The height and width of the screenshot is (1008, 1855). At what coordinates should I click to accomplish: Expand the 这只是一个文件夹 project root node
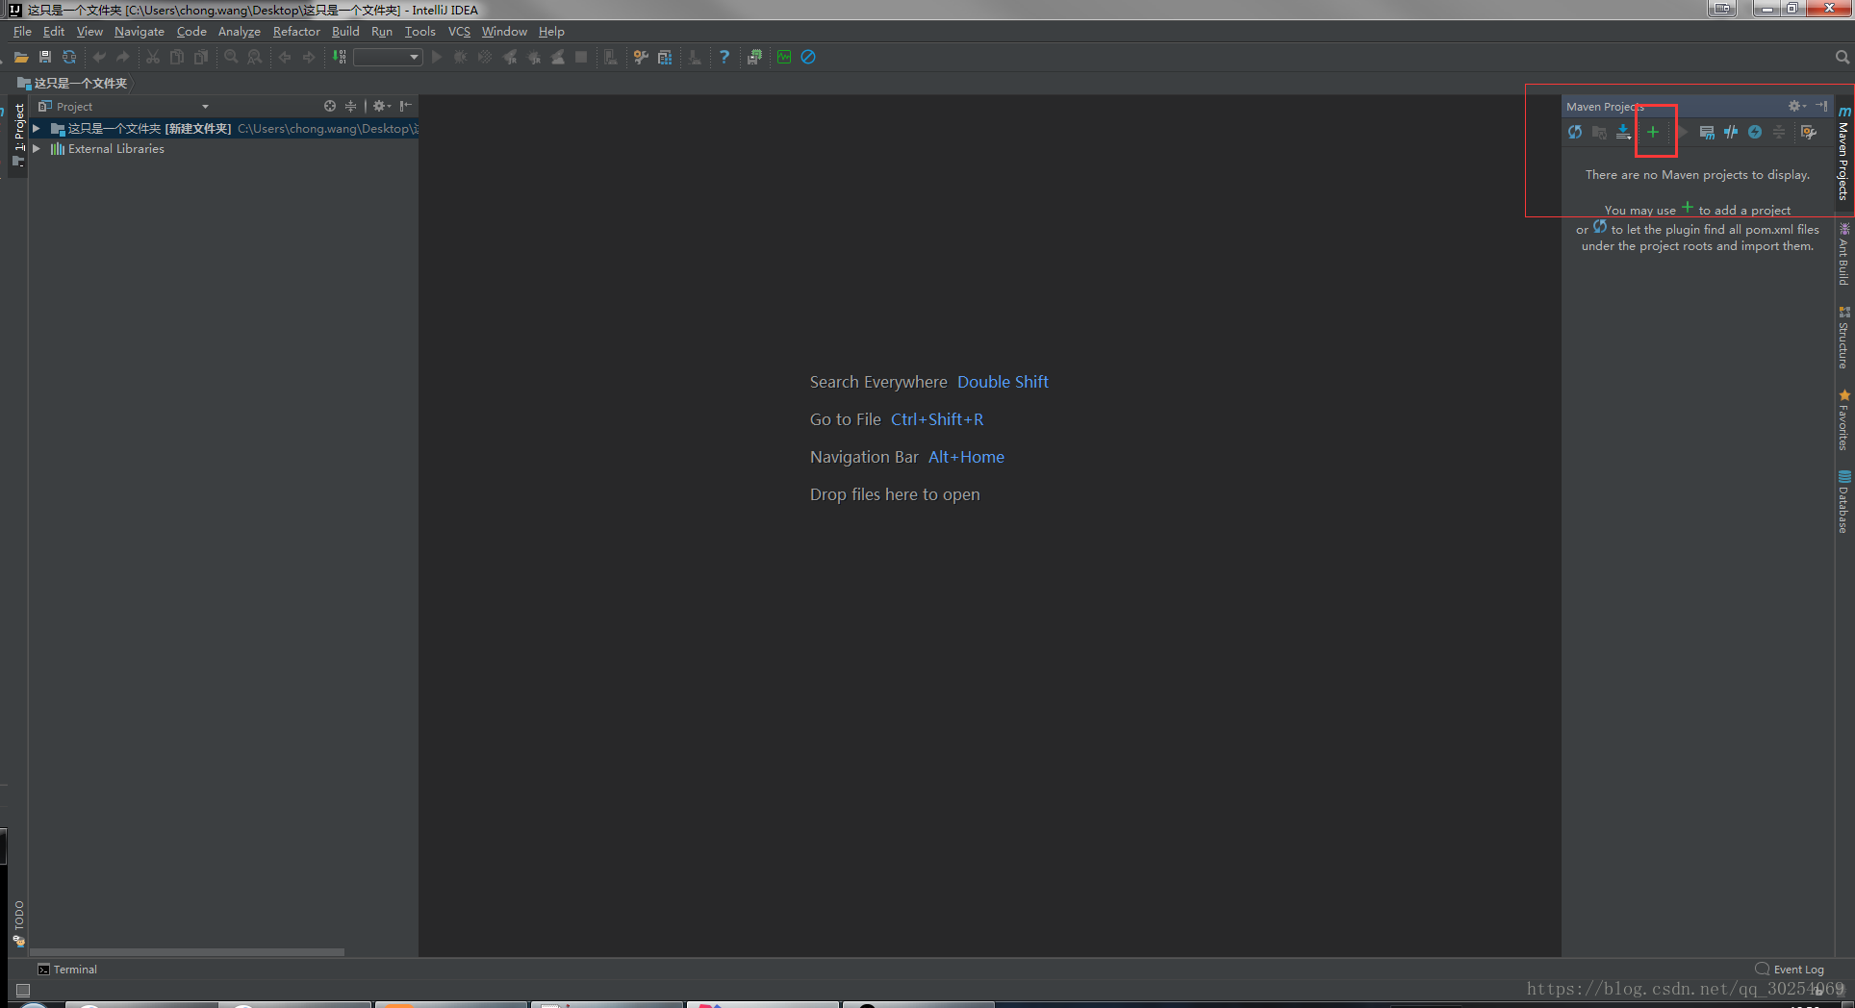(x=37, y=128)
